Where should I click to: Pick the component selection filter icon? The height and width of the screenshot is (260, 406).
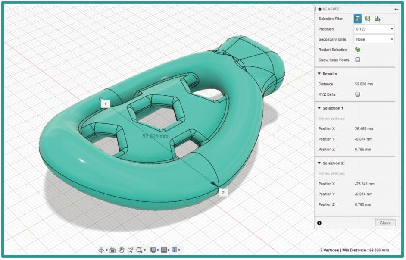[x=378, y=19]
